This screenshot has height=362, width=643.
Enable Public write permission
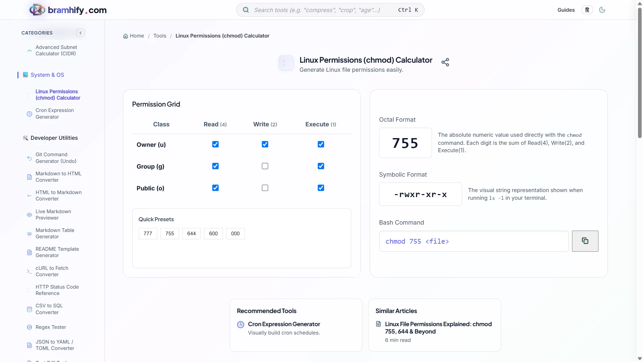click(265, 188)
